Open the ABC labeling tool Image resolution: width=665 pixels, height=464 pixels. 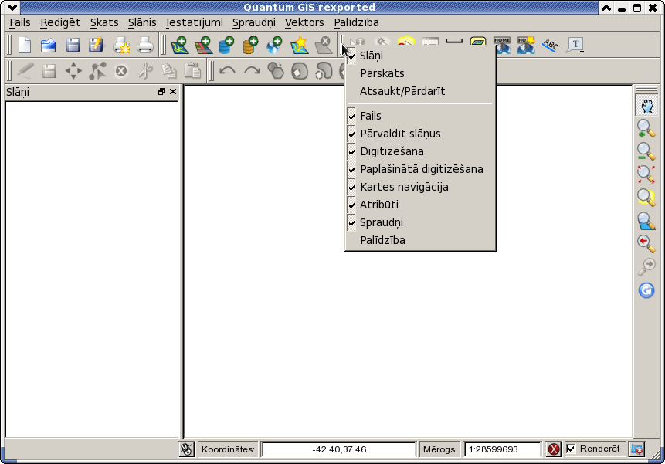click(x=551, y=45)
